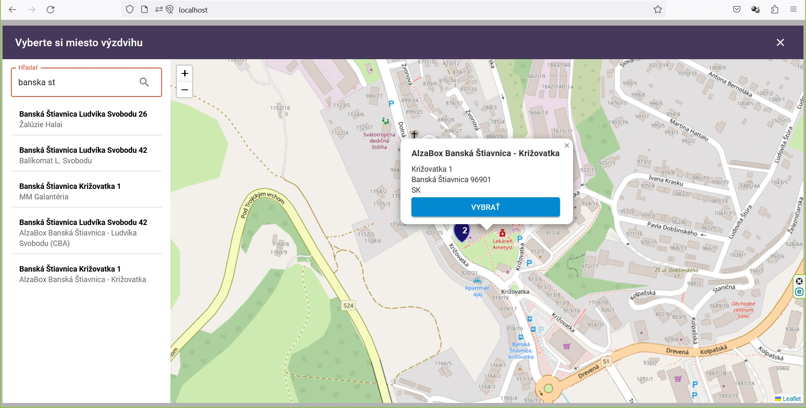Image resolution: width=806 pixels, height=408 pixels.
Task: Close the AlzaBox map popup
Action: click(x=567, y=145)
